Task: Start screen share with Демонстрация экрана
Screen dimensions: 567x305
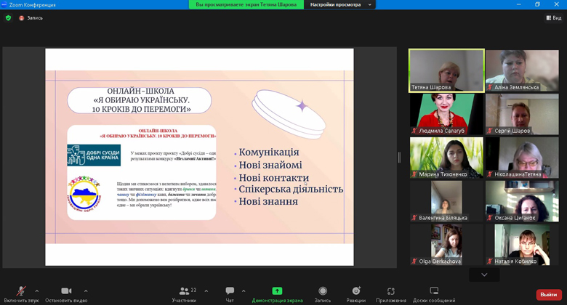Action: (278, 294)
